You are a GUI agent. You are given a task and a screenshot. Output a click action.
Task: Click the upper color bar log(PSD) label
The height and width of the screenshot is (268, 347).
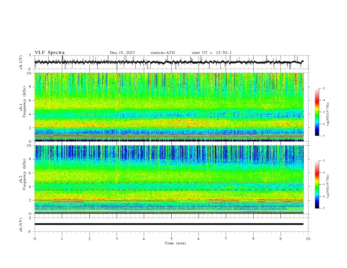tap(328, 114)
